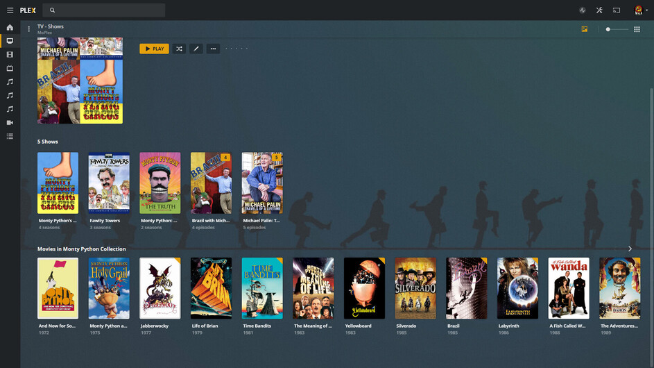
Task: Open Monty Python Holy Grail poster
Action: tap(109, 288)
